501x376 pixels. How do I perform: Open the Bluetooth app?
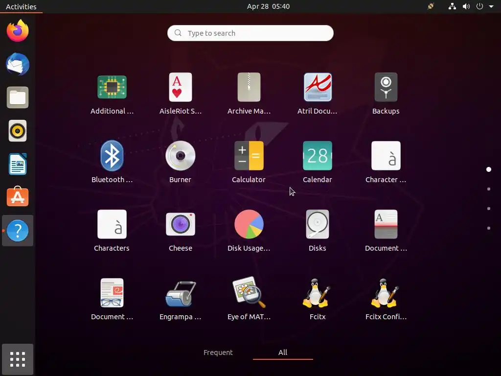coord(112,162)
